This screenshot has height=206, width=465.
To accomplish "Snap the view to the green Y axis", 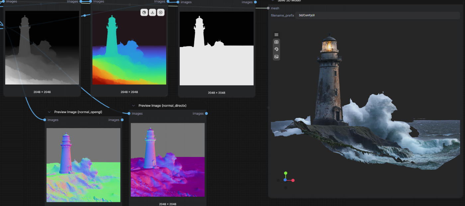I will click(x=285, y=173).
